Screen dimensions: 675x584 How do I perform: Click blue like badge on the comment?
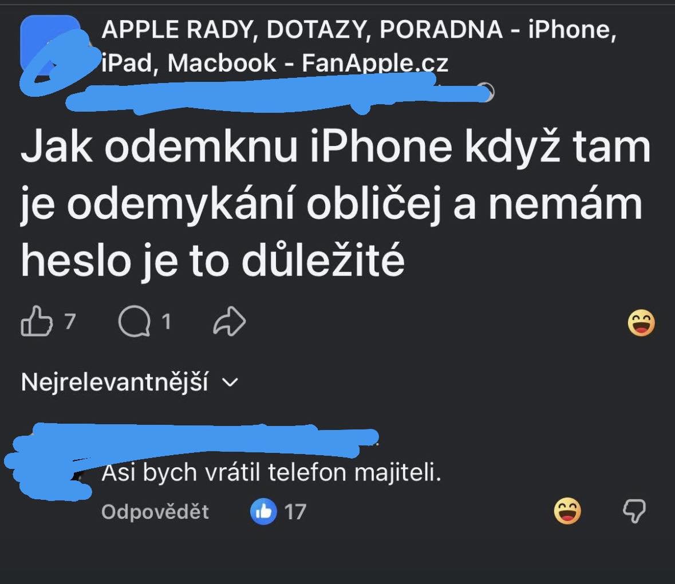pyautogui.click(x=263, y=511)
